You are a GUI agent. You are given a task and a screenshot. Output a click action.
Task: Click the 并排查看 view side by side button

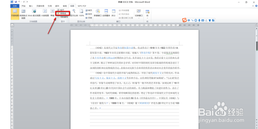(124, 10)
